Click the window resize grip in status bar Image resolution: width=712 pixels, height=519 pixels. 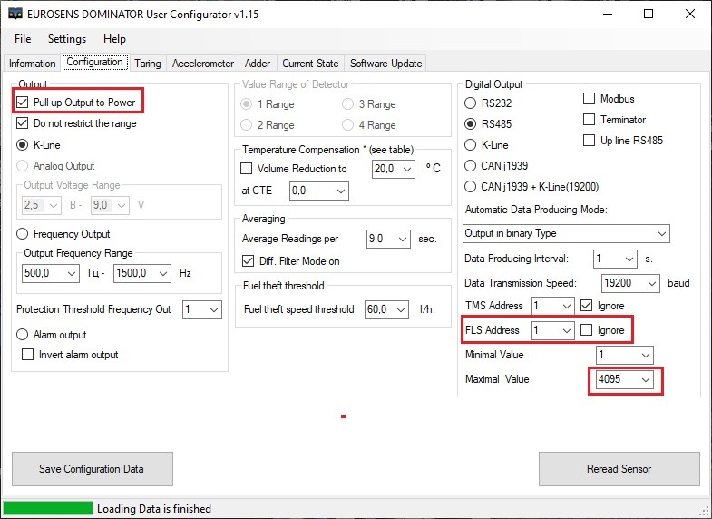[x=705, y=512]
